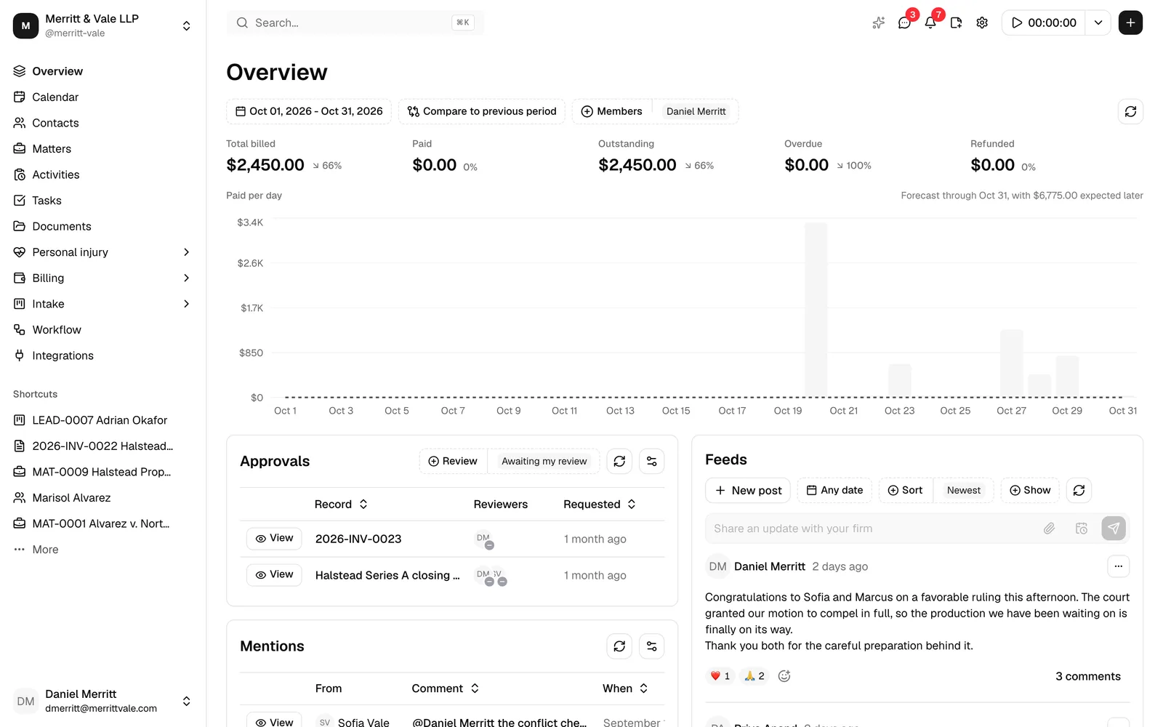Open Daniel Merritt account menu at bottom
This screenshot has width=1163, height=727.
[102, 701]
